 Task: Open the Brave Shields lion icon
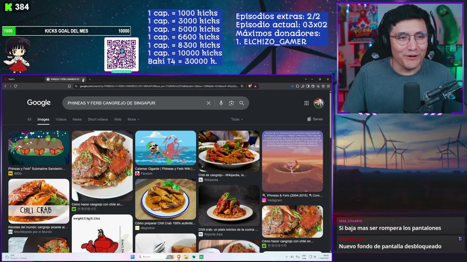(250, 86)
